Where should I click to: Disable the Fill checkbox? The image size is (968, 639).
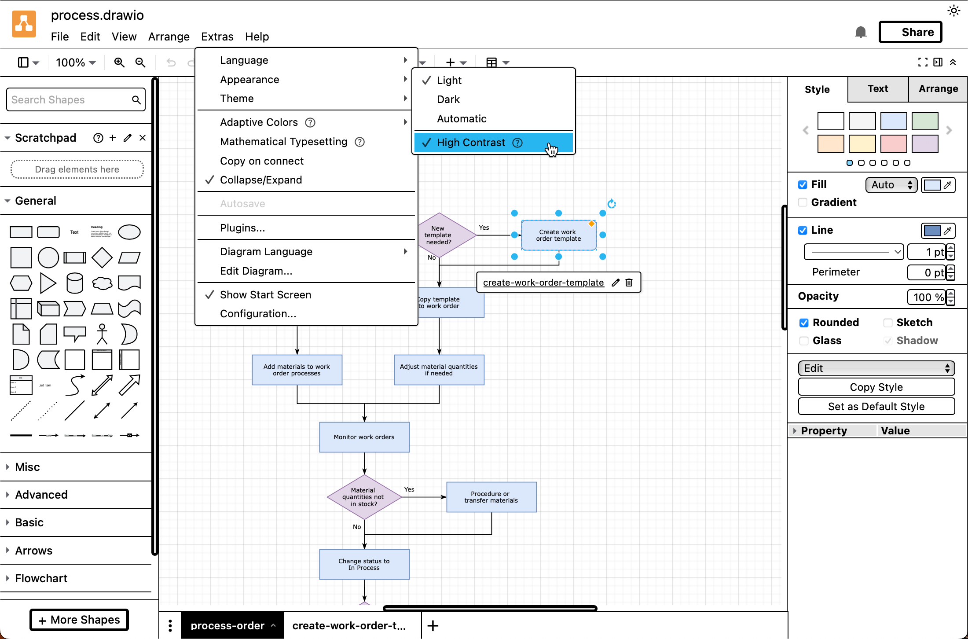pyautogui.click(x=803, y=184)
